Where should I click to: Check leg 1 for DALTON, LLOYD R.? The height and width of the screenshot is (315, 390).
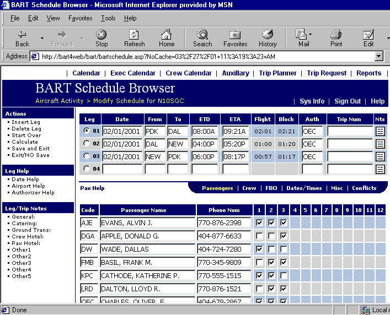pyautogui.click(x=259, y=289)
